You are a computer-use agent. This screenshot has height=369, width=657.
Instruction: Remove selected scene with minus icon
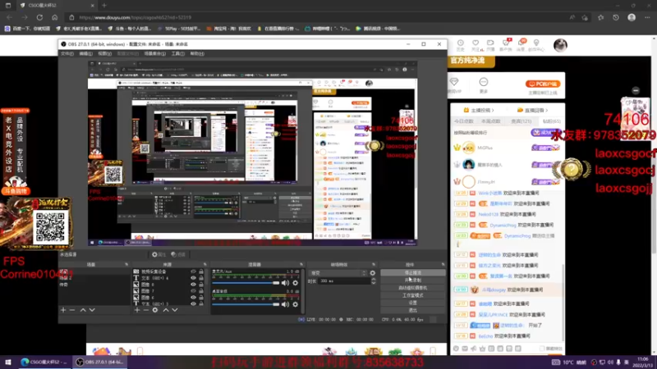pos(72,310)
